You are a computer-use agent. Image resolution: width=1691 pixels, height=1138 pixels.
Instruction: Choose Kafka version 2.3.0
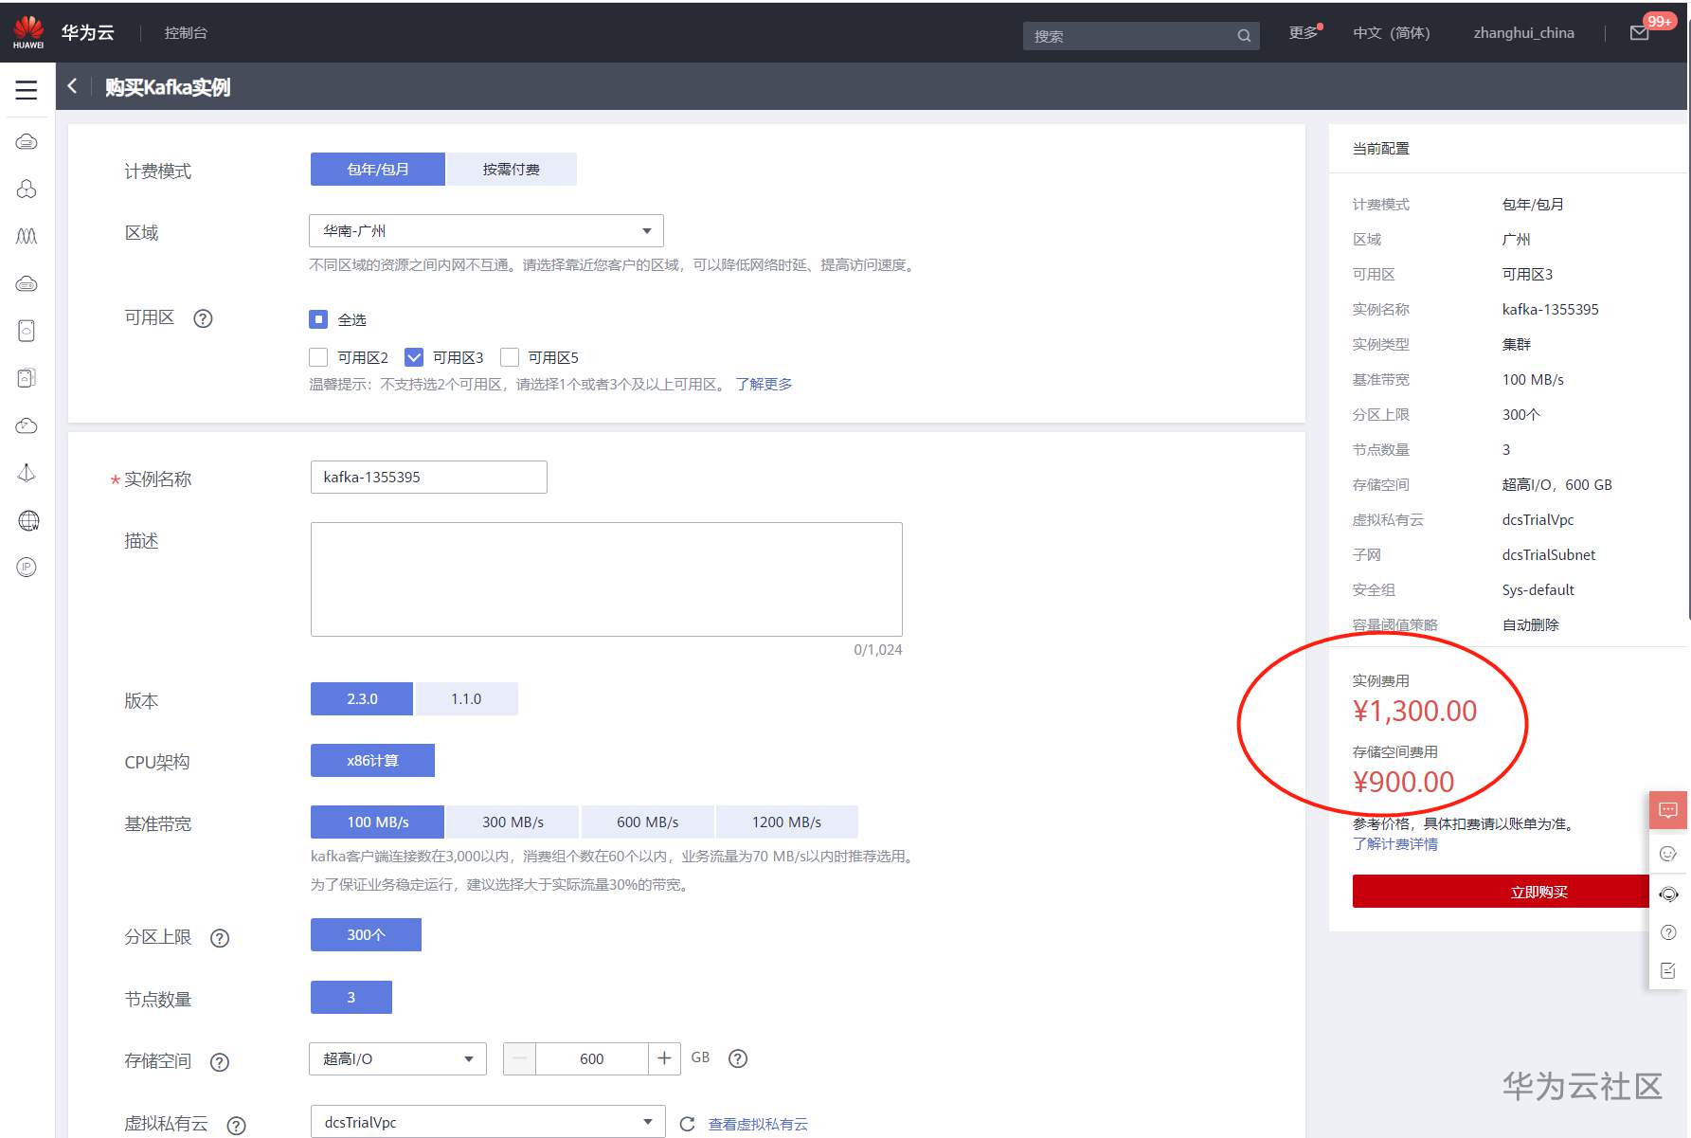coord(362,698)
